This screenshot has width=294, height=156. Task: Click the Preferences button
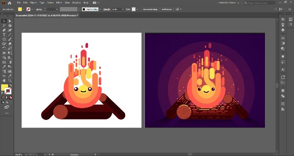(x=167, y=9)
